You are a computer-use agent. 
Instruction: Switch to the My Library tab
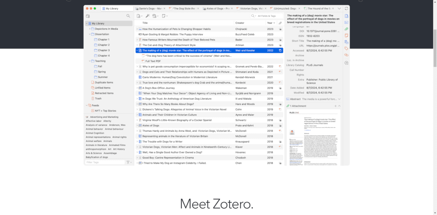117,9
